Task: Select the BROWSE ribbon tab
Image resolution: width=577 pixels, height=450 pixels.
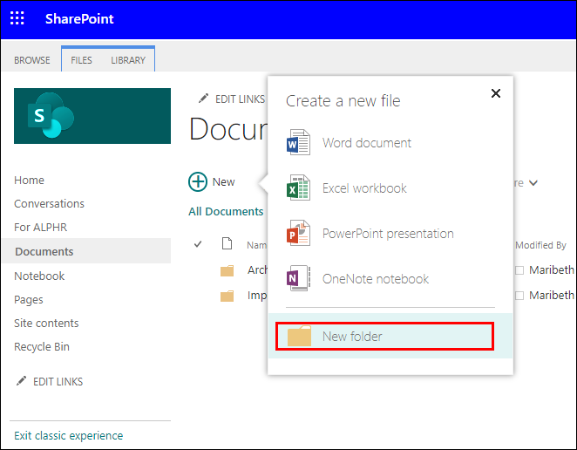Action: 32,60
